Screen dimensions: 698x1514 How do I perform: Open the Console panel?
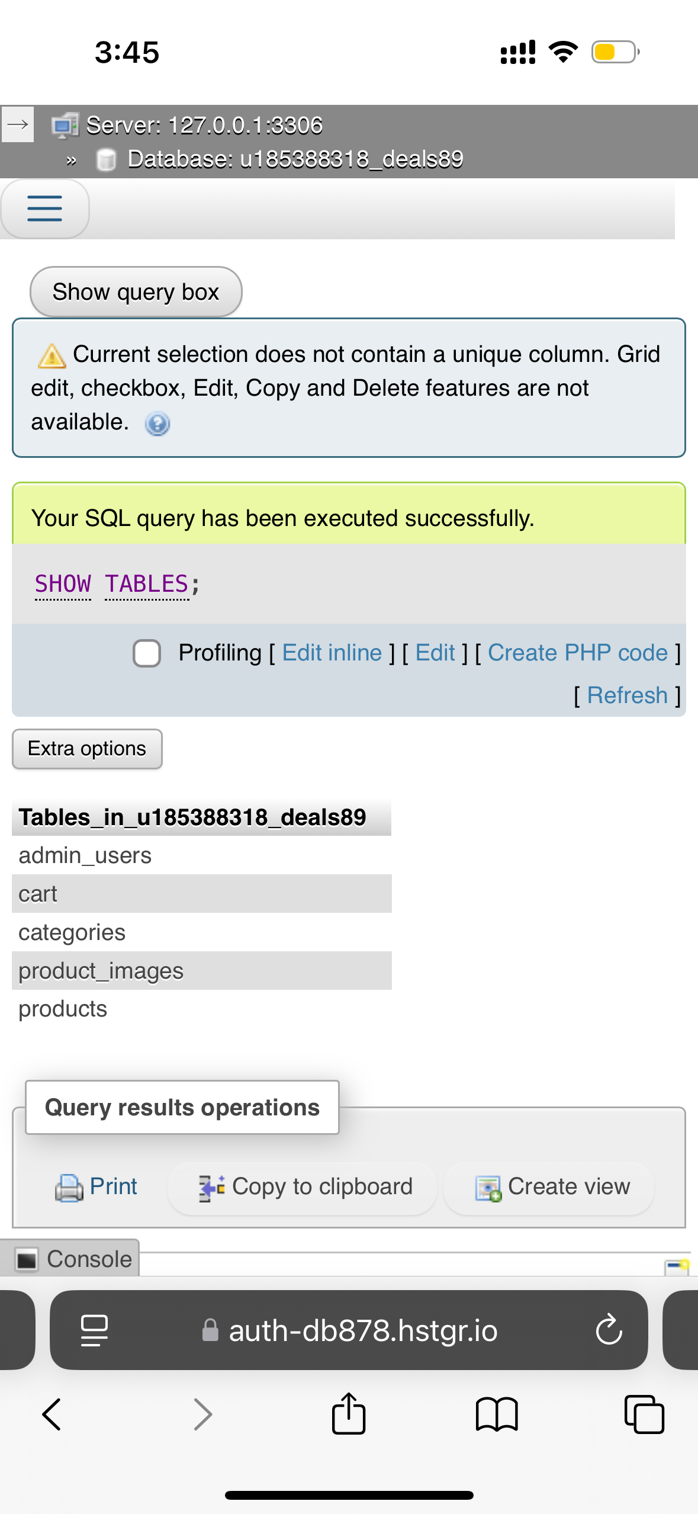(x=70, y=1259)
